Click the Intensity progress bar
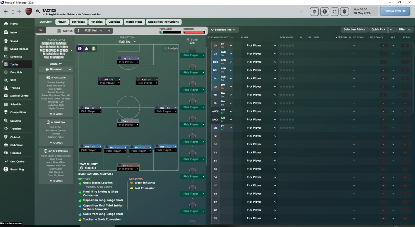This screenshot has height=227, width=415. pos(194,32)
